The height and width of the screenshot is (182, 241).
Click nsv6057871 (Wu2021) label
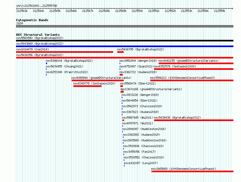138,123
